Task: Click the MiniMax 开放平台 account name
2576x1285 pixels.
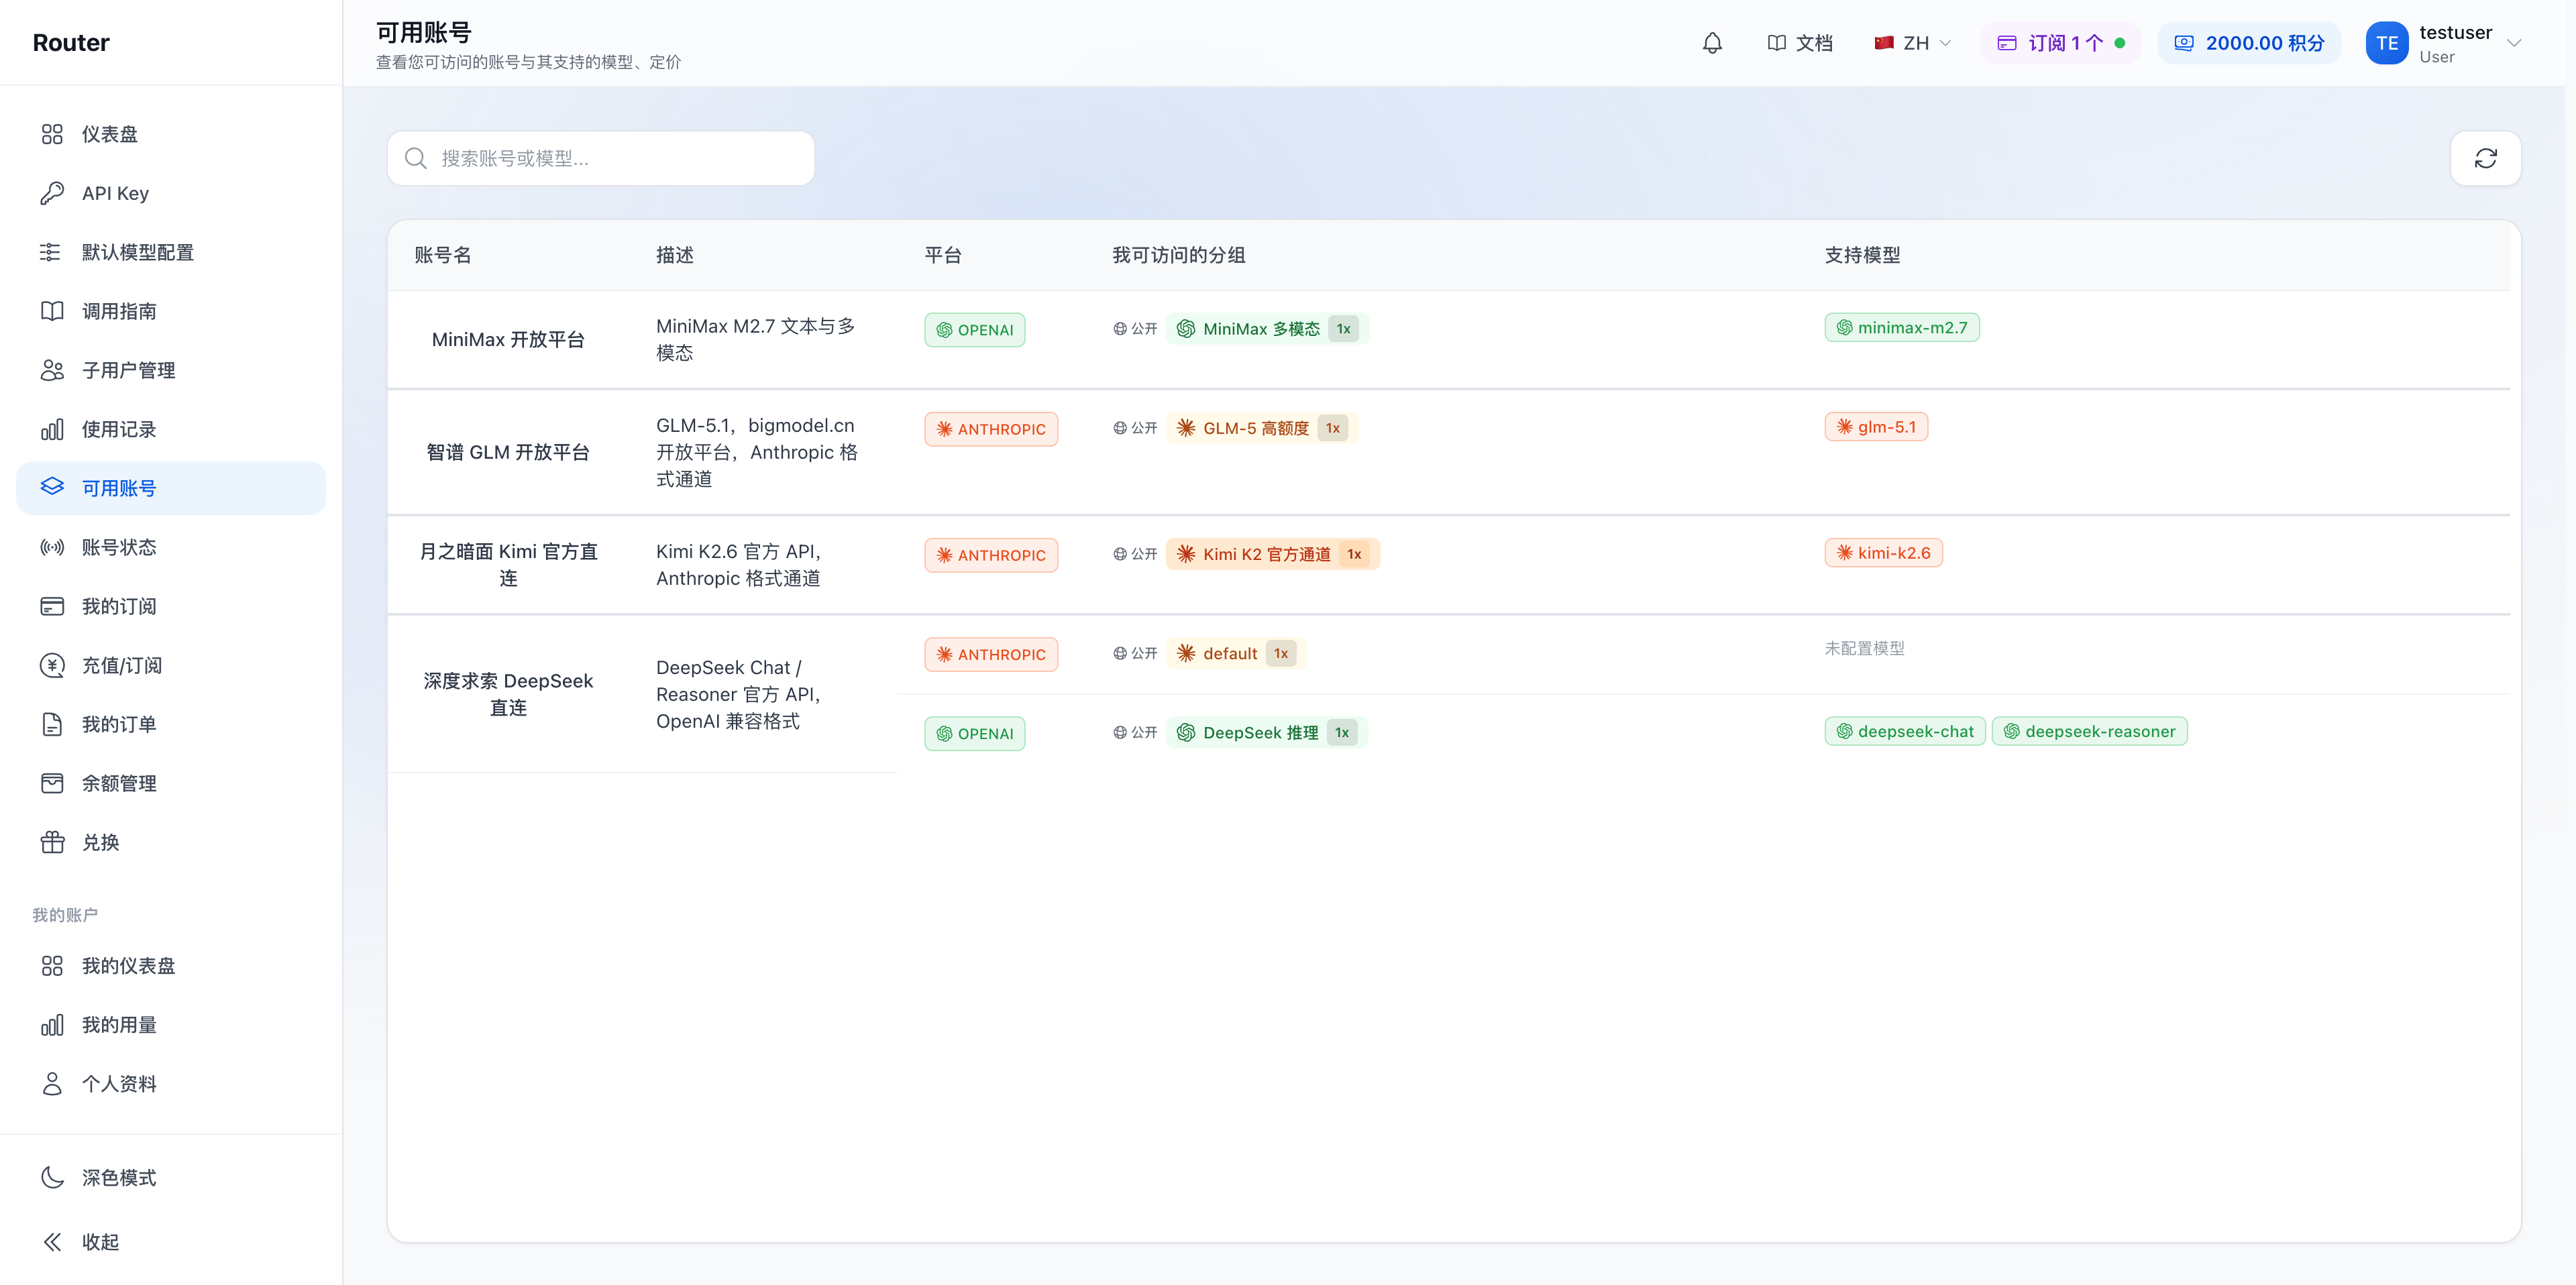Action: click(x=508, y=340)
